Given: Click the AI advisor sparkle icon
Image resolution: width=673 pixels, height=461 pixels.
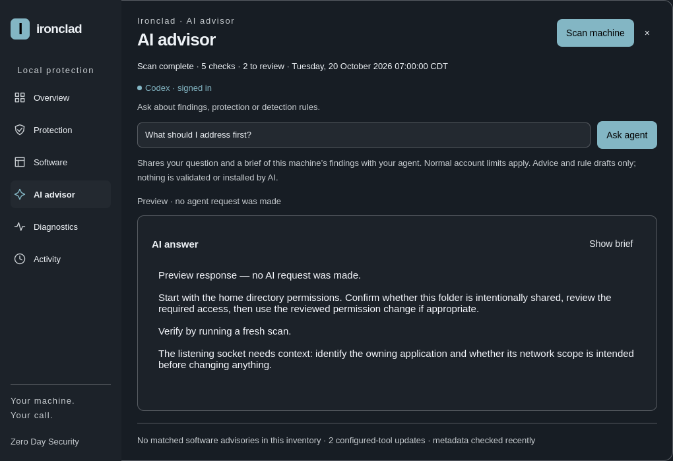Looking at the screenshot, I should pos(20,194).
